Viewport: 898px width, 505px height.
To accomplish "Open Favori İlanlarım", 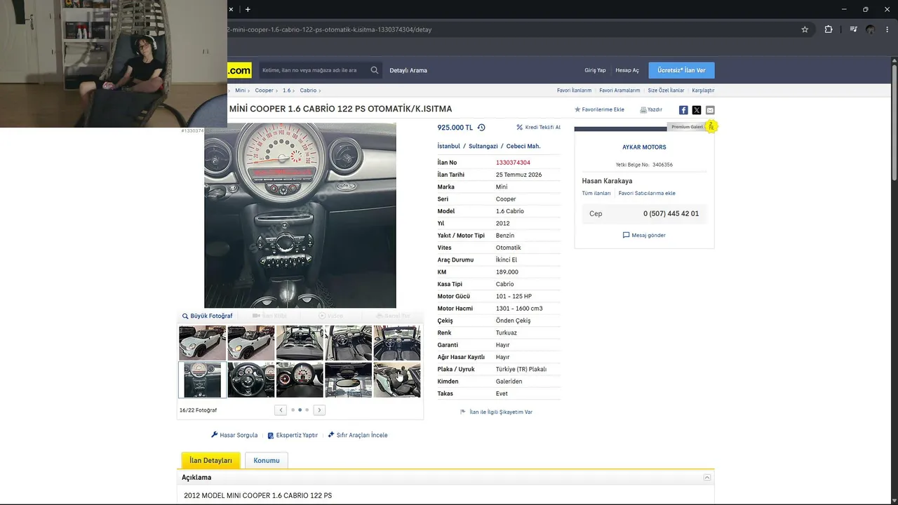I will click(x=574, y=90).
